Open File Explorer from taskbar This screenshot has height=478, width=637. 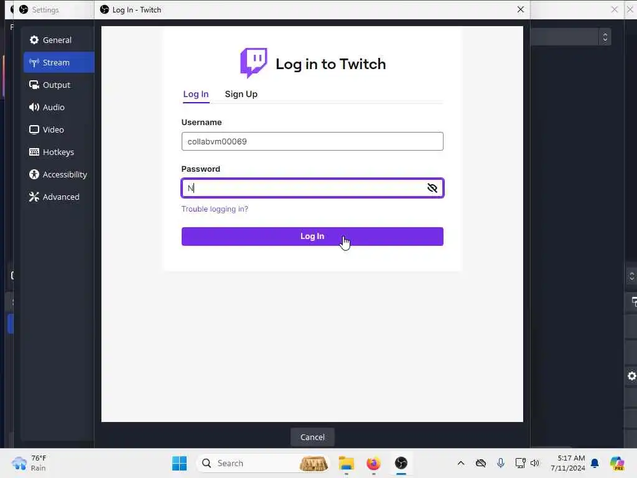coord(346,463)
